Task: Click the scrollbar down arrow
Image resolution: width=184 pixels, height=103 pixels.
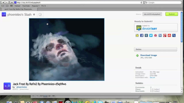Action: (182, 92)
